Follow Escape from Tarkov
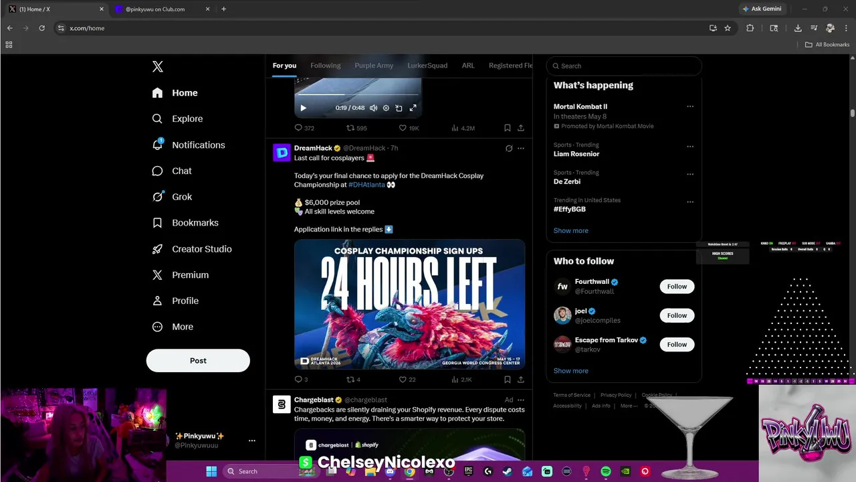This screenshot has width=856, height=482. click(677, 344)
